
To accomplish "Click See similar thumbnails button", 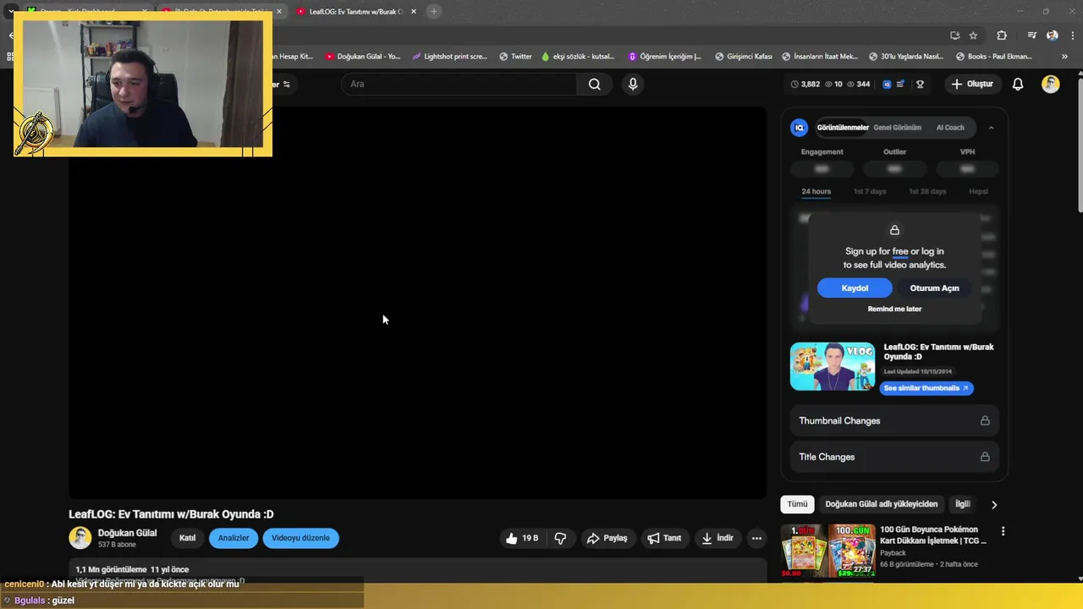I will click(x=926, y=388).
